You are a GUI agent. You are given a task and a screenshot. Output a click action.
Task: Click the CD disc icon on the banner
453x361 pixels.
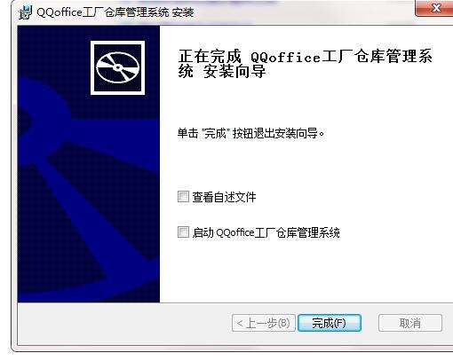pyautogui.click(x=117, y=67)
